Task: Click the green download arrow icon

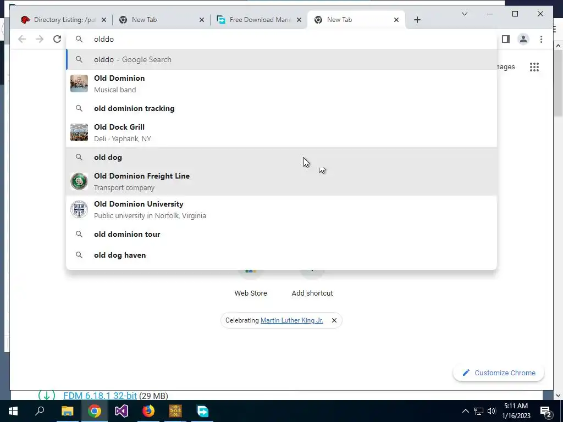Action: coord(47,395)
